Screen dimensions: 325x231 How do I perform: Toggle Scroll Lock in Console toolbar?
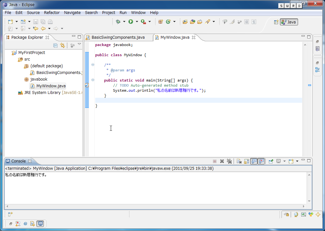point(246,161)
